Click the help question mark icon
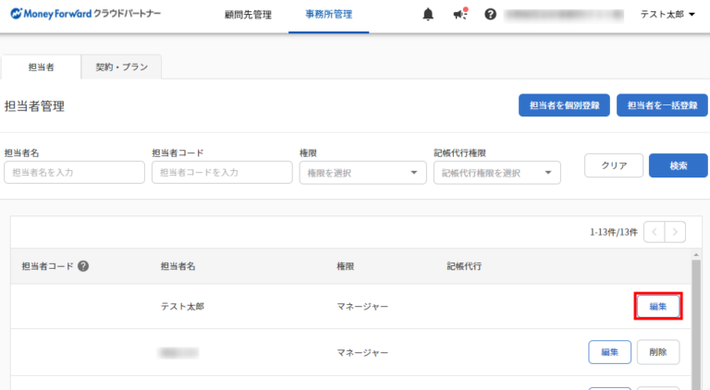This screenshot has width=710, height=390. point(490,15)
